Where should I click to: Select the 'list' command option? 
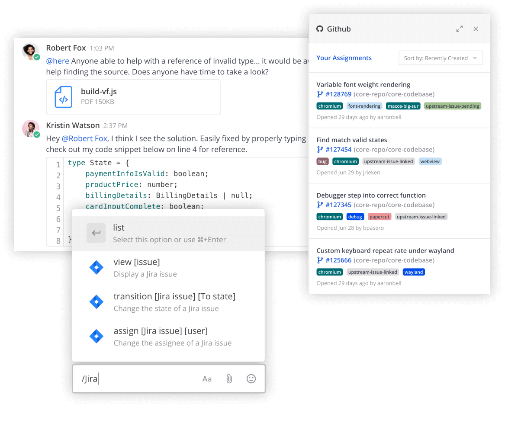(168, 234)
